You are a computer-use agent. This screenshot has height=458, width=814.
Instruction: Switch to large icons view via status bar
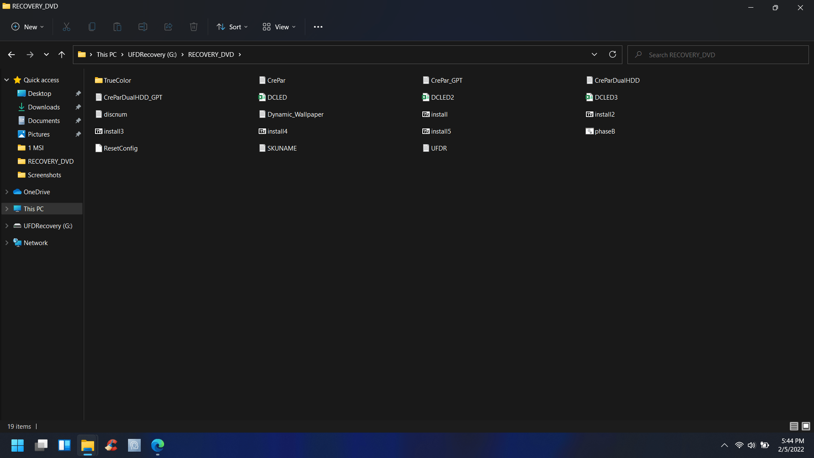click(806, 426)
